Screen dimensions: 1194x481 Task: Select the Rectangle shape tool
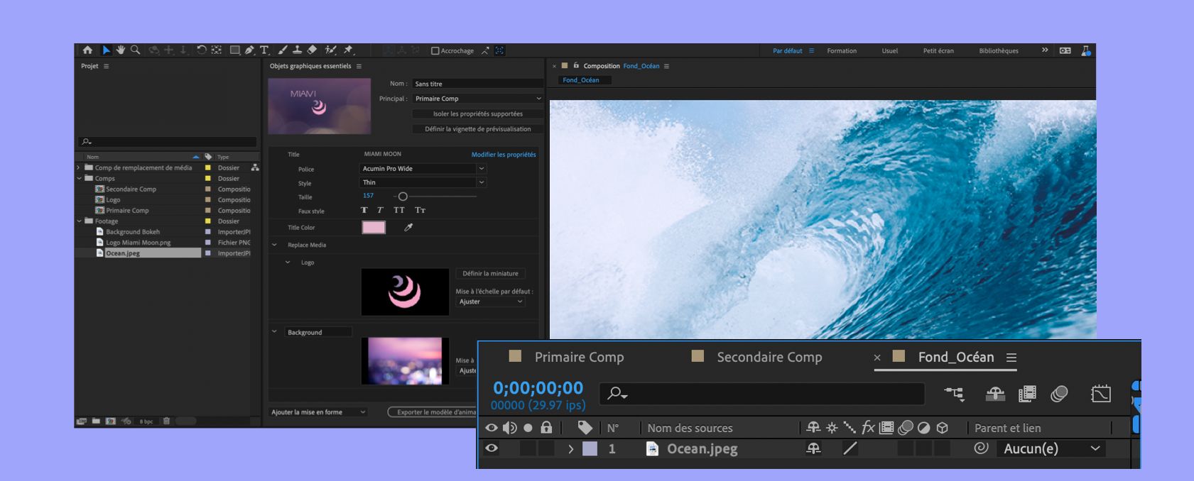[x=234, y=50]
